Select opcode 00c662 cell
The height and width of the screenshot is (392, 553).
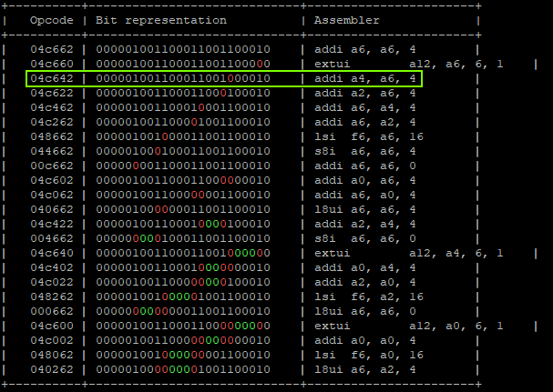click(x=51, y=166)
